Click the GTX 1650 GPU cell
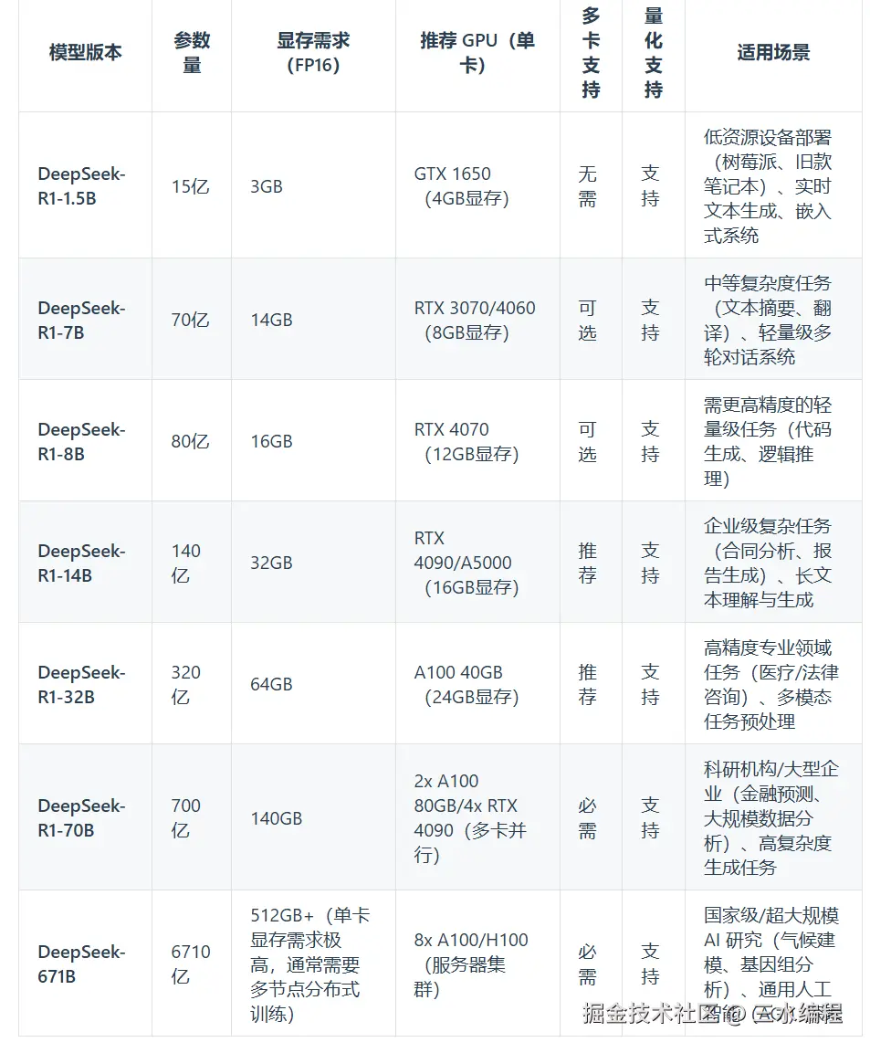This screenshot has width=870, height=1053. (x=461, y=185)
